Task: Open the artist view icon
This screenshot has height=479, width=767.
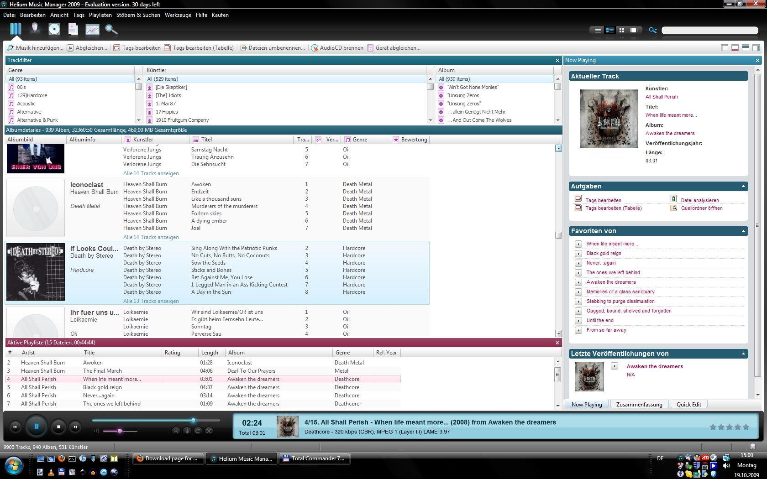Action: [35, 29]
